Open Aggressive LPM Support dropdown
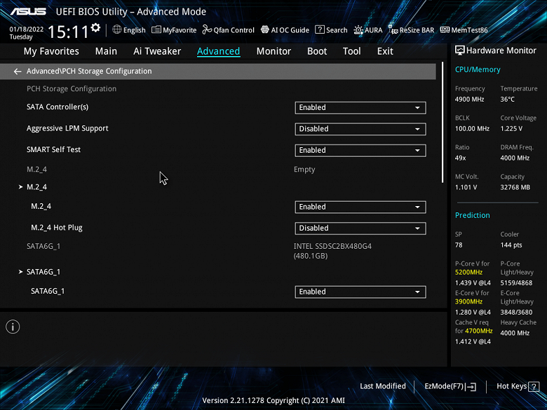Viewport: 547px width, 410px height. pyautogui.click(x=360, y=129)
